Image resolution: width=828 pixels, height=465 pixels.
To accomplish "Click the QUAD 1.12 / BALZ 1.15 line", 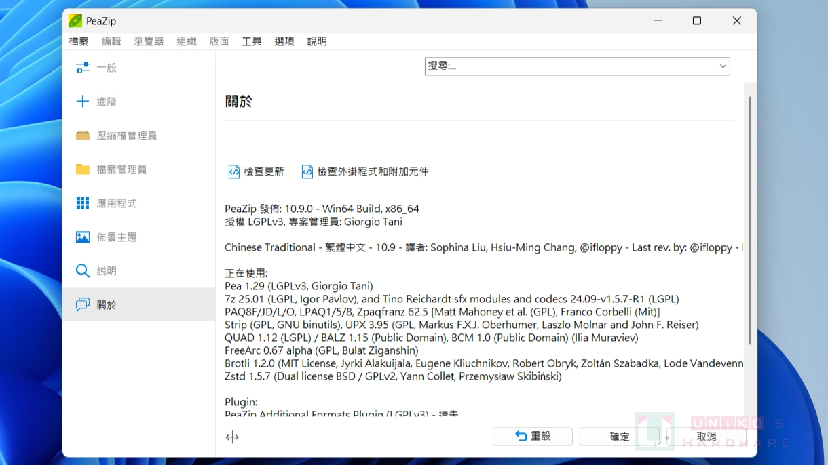I will pos(432,338).
